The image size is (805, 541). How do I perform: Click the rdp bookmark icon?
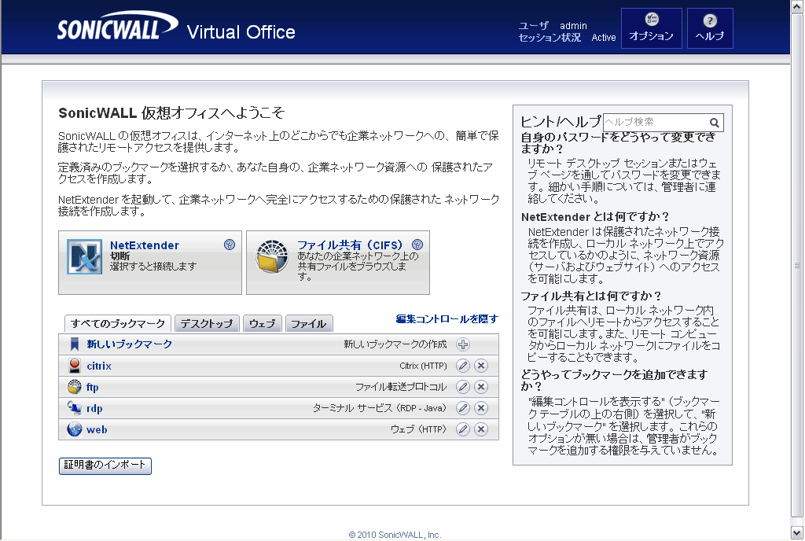tap(75, 408)
